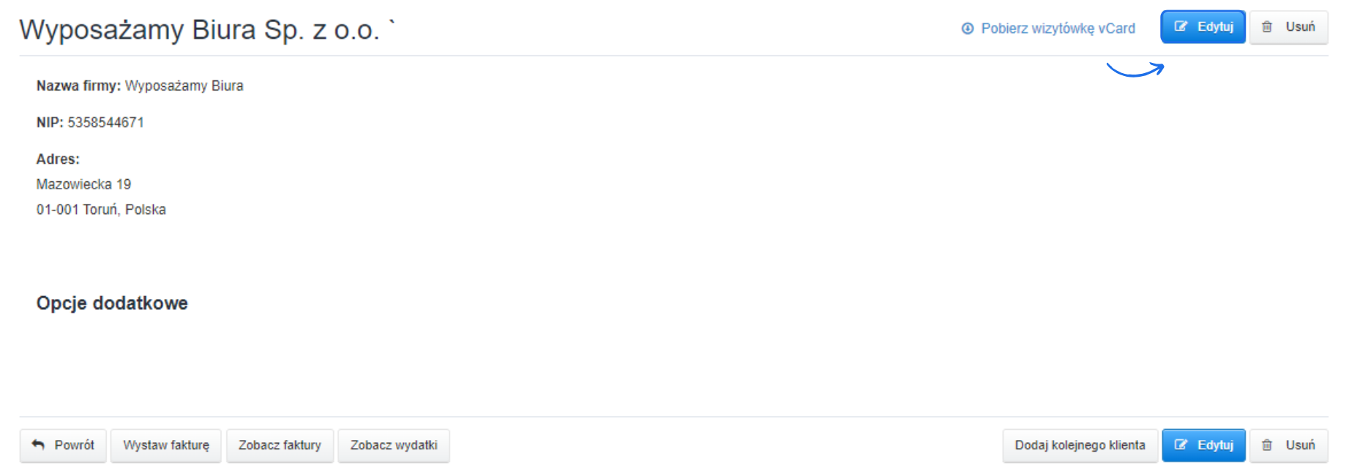Click the Mazowiecka 19 address line

(83, 184)
